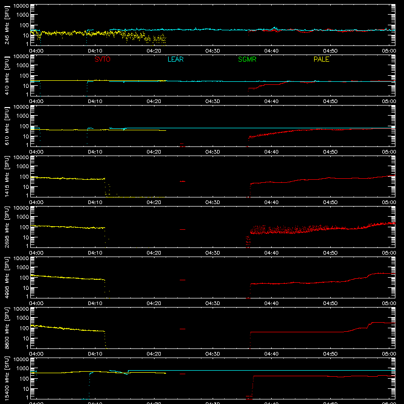Click the 04:20 tick under 2695 MHz plot
Screen dimensions: 404x404
pos(154,253)
